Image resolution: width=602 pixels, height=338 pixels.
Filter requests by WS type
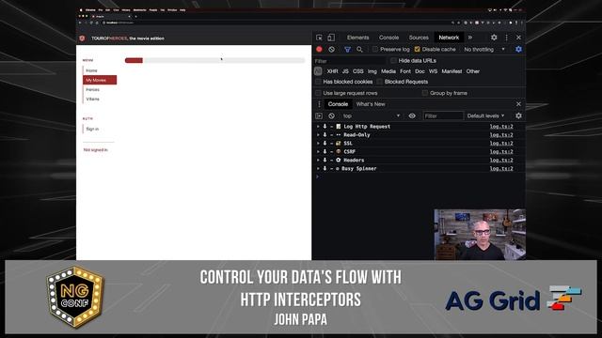tap(433, 71)
